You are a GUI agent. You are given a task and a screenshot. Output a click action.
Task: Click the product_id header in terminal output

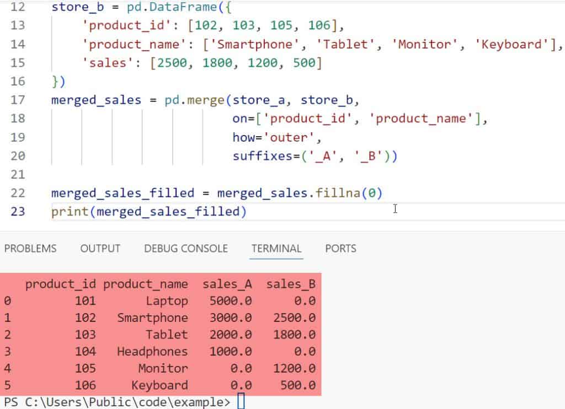pyautogui.click(x=60, y=284)
